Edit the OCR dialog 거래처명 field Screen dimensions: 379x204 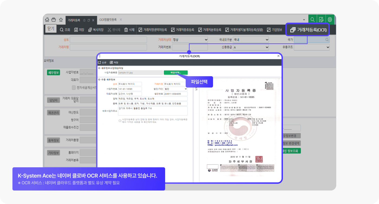click(176, 84)
